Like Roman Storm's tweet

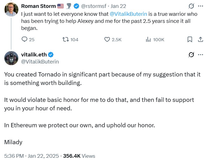[107, 40]
